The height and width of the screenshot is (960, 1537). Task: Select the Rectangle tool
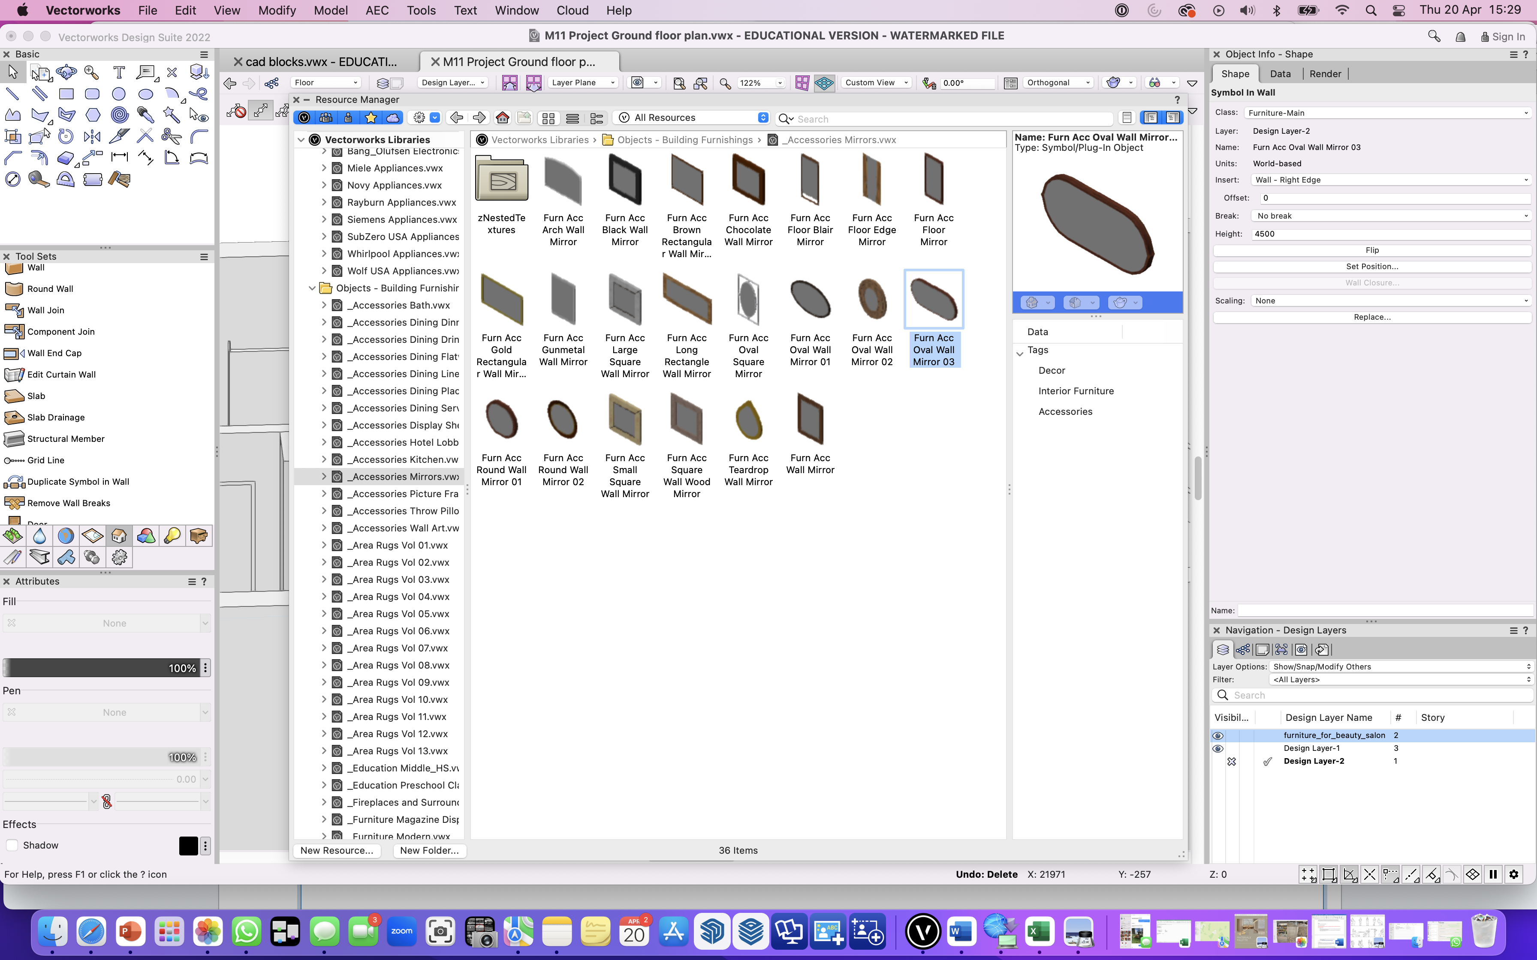66,94
